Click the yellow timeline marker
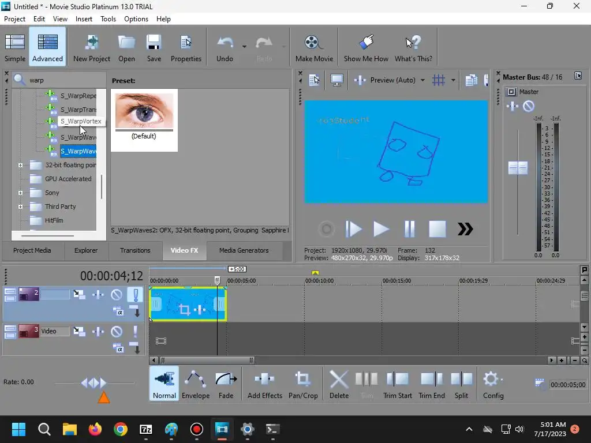Screen dimensions: 591x443 point(316,272)
